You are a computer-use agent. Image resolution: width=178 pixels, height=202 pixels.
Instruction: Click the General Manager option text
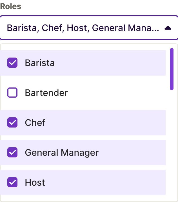click(x=62, y=152)
